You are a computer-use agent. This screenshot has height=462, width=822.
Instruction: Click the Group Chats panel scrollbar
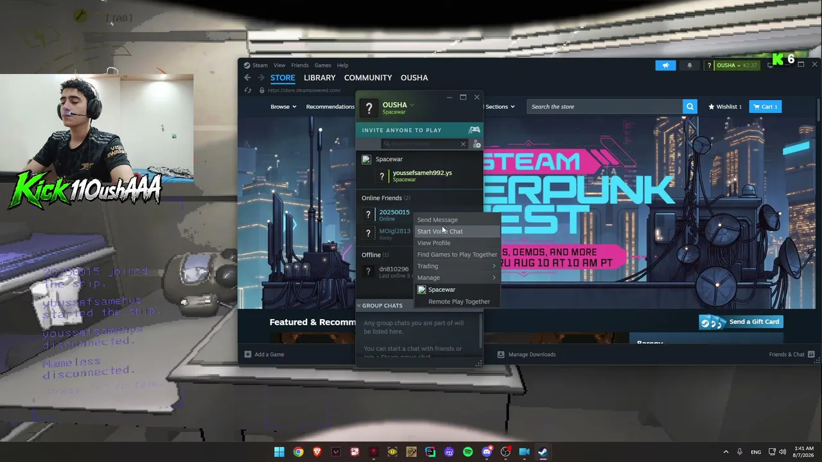pos(481,332)
